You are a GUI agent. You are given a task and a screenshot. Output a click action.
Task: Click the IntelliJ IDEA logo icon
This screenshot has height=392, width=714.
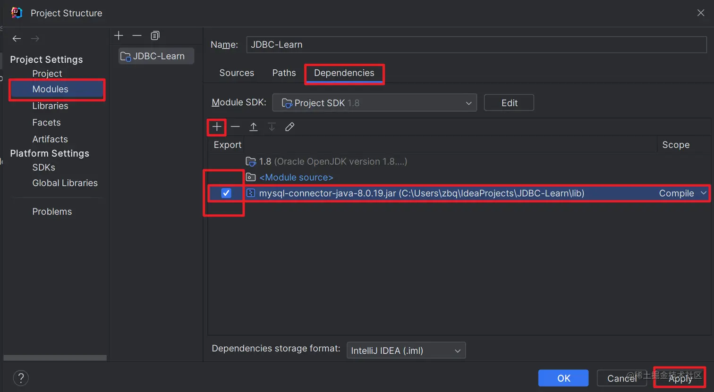17,13
